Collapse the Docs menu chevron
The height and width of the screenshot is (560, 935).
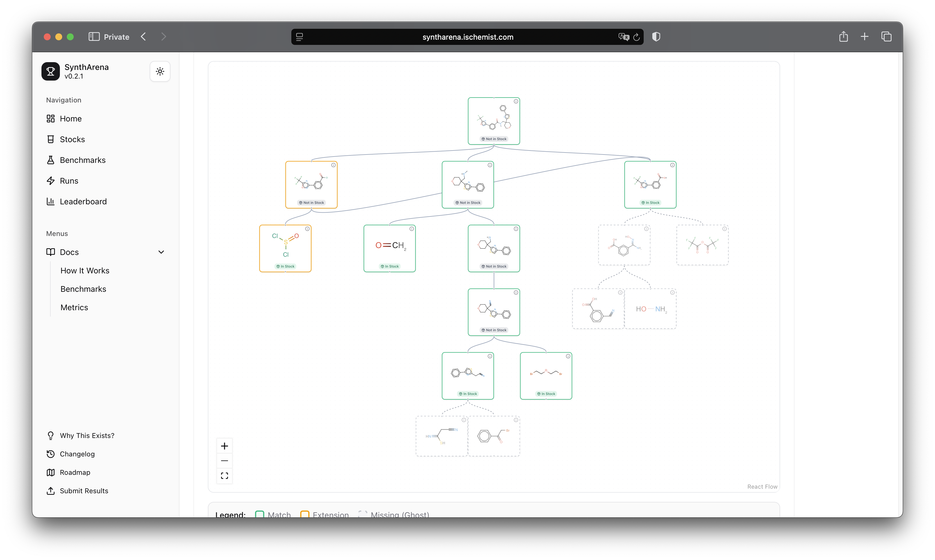(161, 252)
